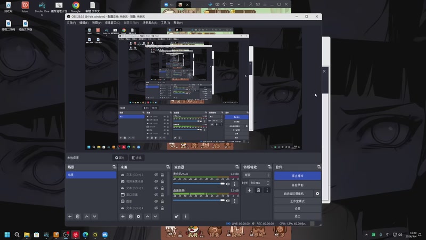
Task: Toggle visibility of 图像 source
Action: tap(156, 202)
